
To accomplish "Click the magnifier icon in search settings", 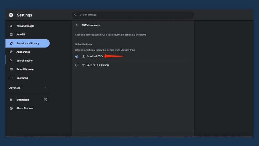I will click(x=75, y=15).
